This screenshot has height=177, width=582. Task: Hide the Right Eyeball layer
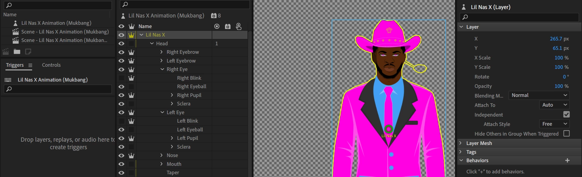pyautogui.click(x=121, y=87)
